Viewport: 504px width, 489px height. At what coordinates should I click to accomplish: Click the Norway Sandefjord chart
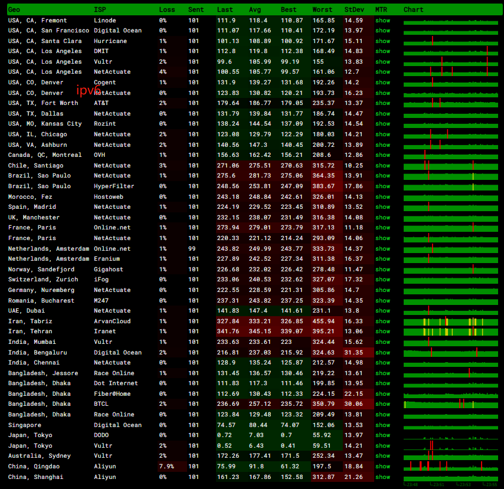pos(451,269)
